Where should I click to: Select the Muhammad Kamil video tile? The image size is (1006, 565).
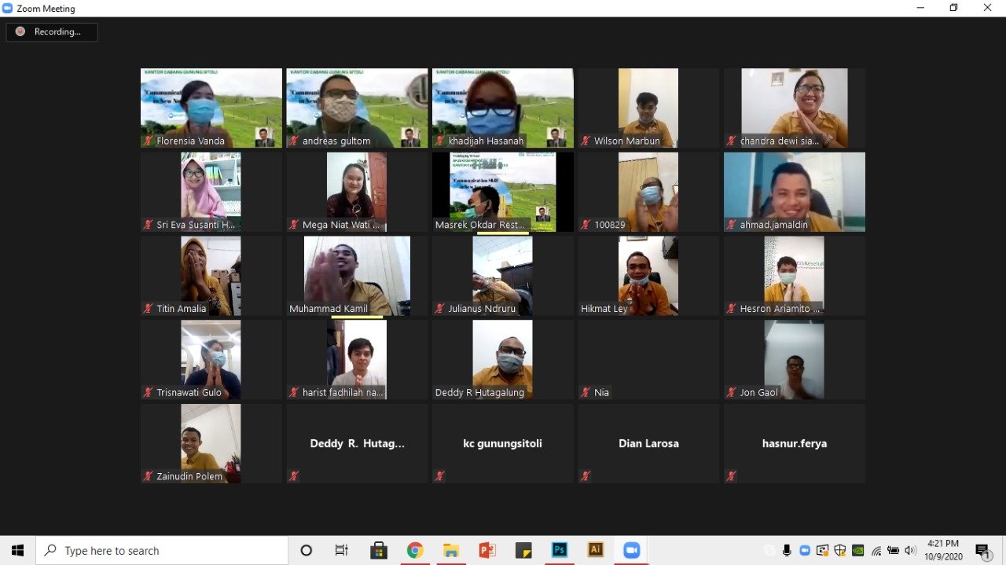(357, 276)
